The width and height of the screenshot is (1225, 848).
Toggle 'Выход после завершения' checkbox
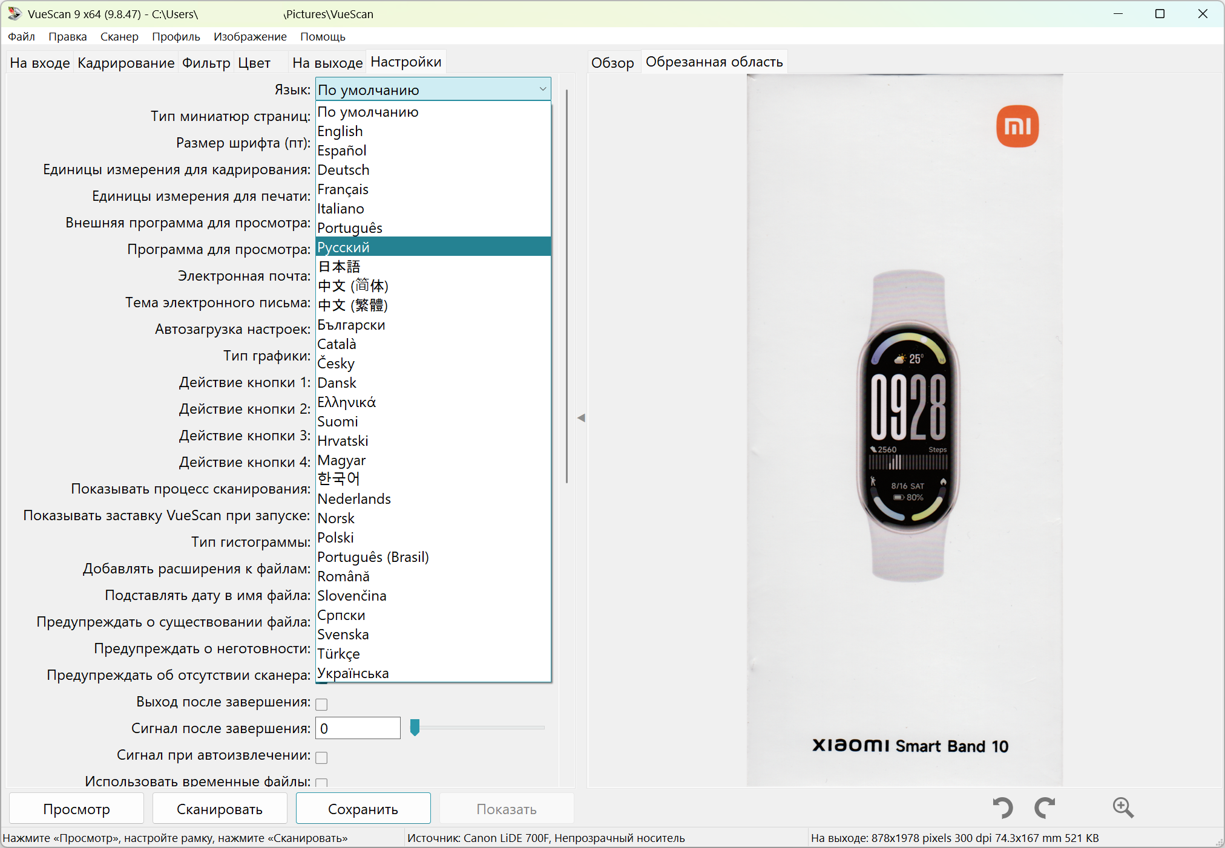pyautogui.click(x=321, y=704)
